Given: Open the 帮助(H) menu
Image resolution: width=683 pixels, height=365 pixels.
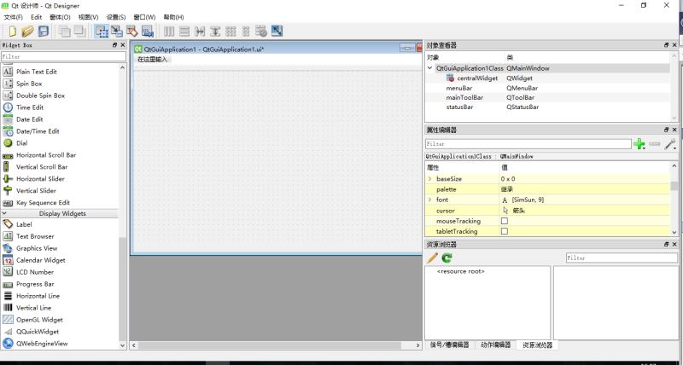Looking at the screenshot, I should [173, 17].
